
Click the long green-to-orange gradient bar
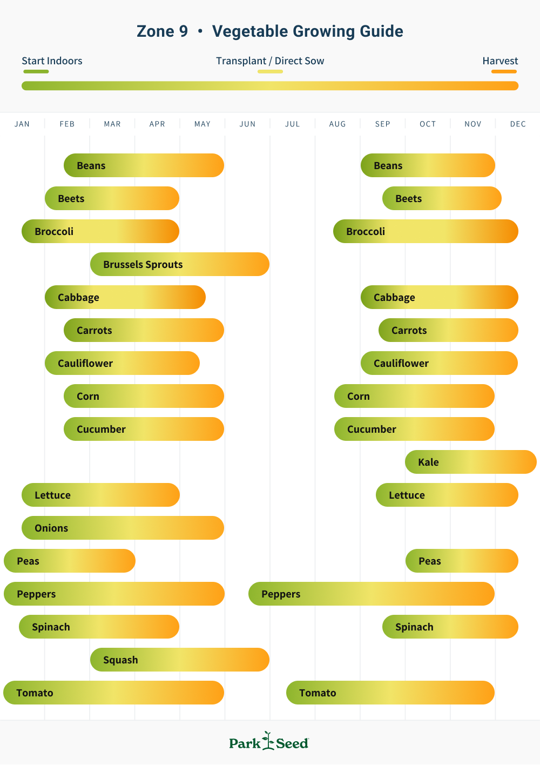point(270,86)
